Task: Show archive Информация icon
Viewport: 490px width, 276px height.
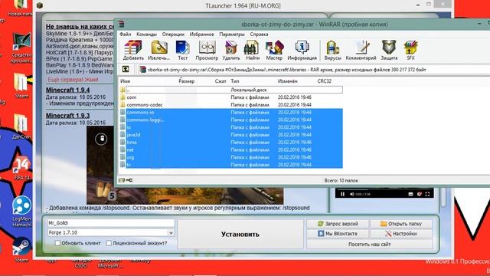Action: (302, 50)
